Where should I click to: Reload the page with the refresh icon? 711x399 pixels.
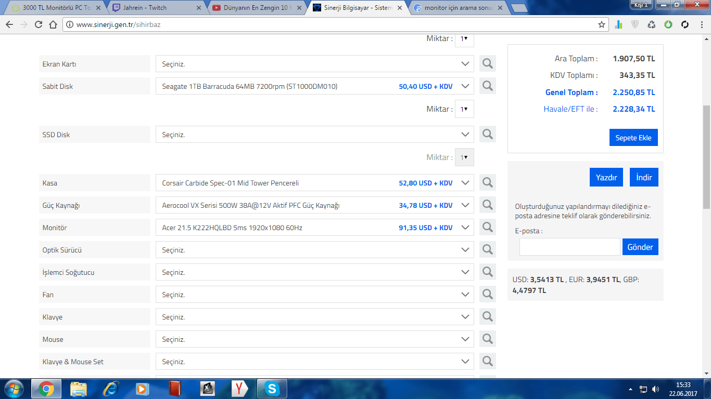pos(39,24)
